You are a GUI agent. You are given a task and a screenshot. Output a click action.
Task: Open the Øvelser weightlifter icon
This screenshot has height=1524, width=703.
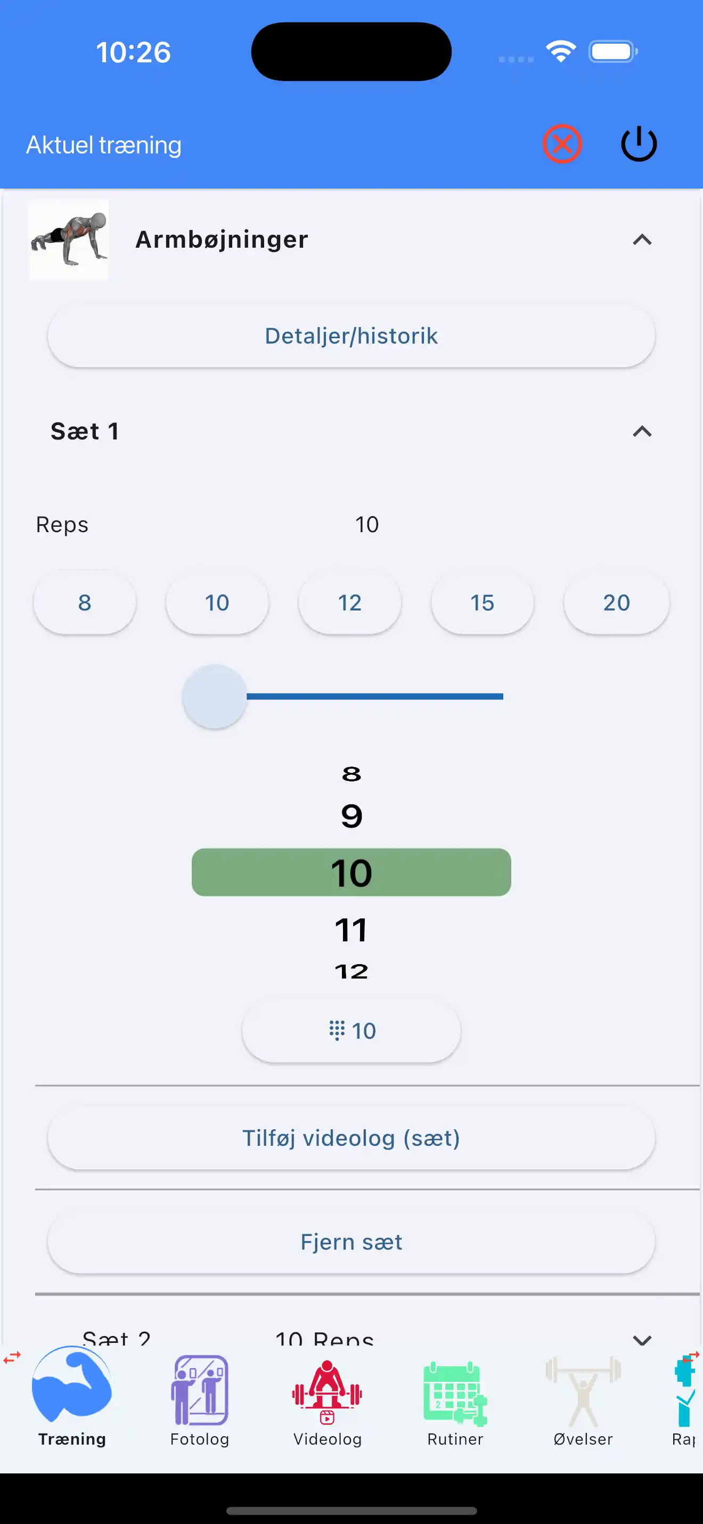(x=583, y=1391)
